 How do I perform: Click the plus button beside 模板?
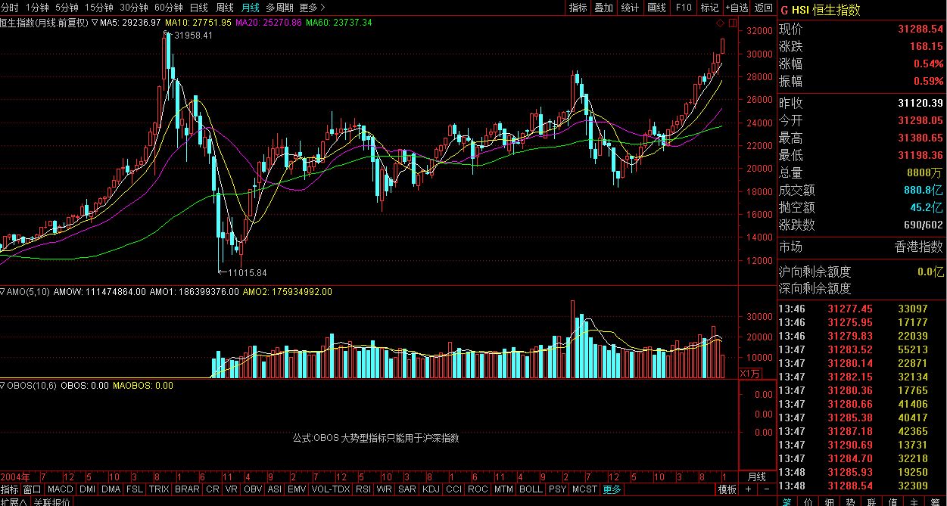point(749,489)
